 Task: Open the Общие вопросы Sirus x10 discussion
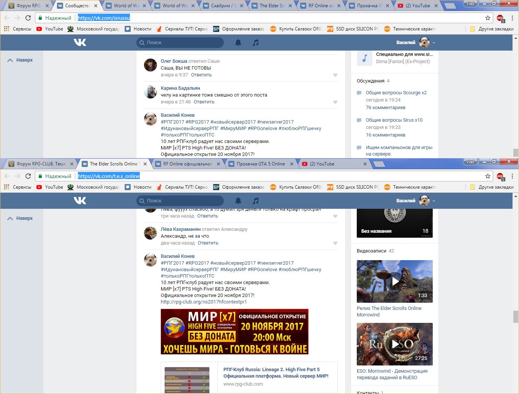(394, 120)
